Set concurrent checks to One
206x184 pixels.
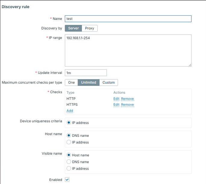point(71,83)
